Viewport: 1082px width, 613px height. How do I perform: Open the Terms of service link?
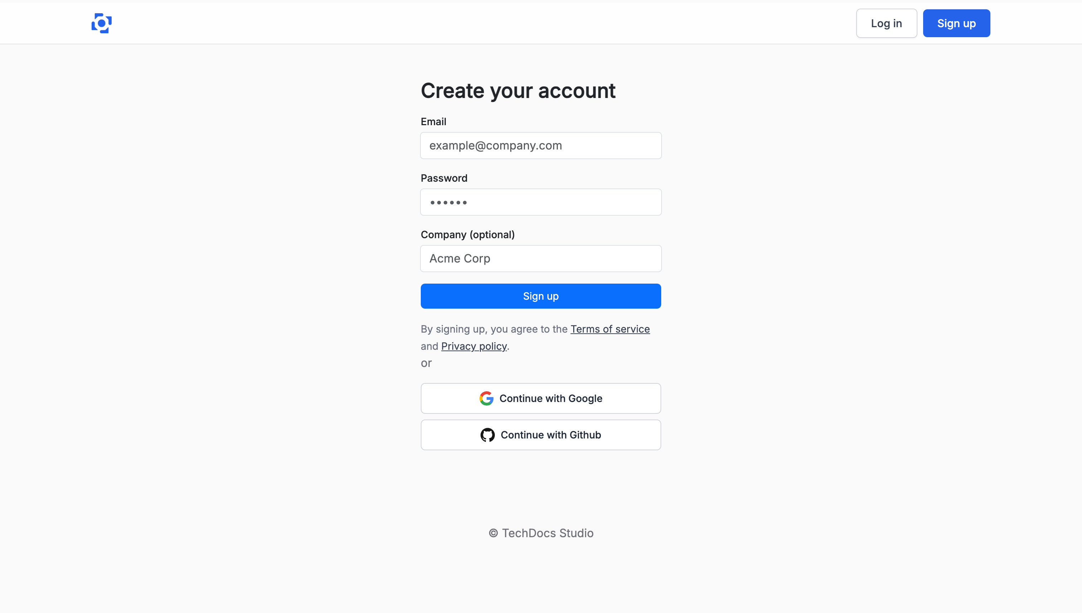(610, 329)
